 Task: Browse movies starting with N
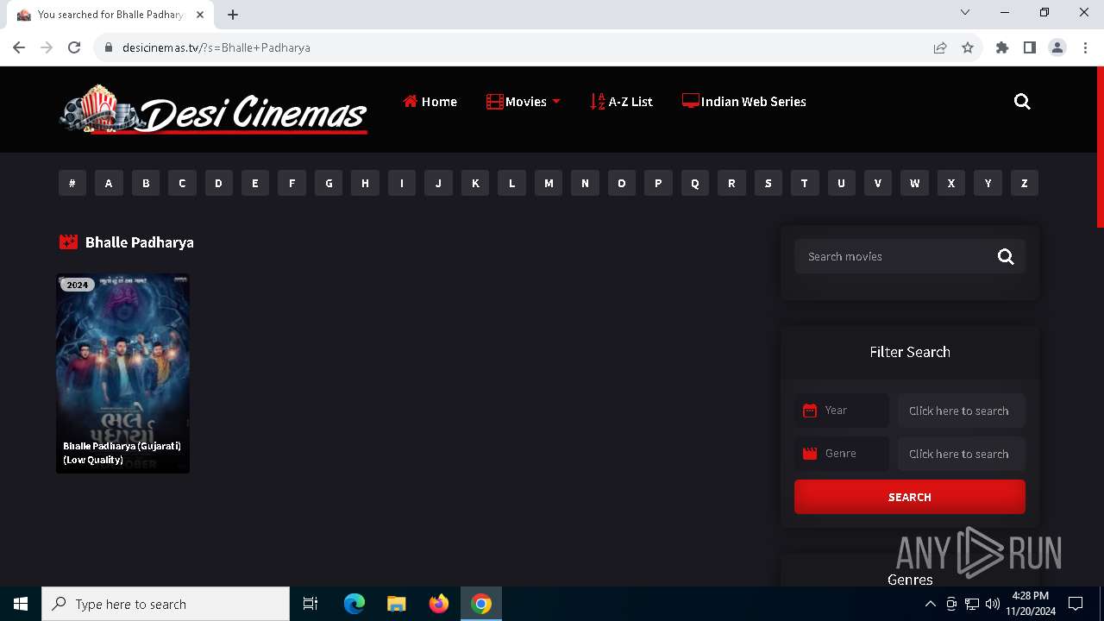pyautogui.click(x=586, y=183)
